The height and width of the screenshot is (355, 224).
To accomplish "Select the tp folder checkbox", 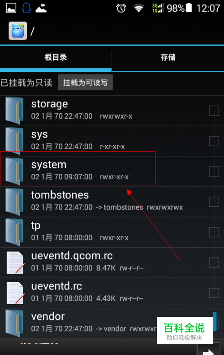I will [214, 232].
